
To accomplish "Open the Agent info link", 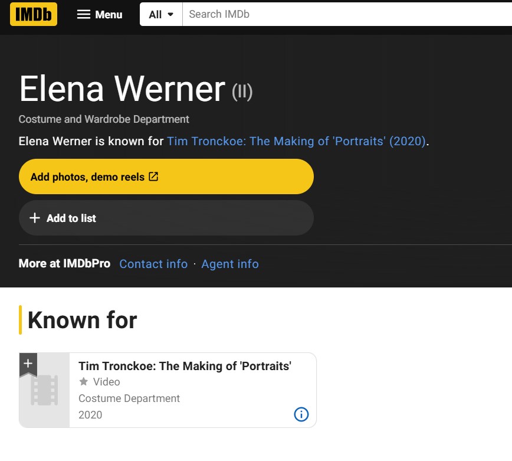I will [230, 264].
